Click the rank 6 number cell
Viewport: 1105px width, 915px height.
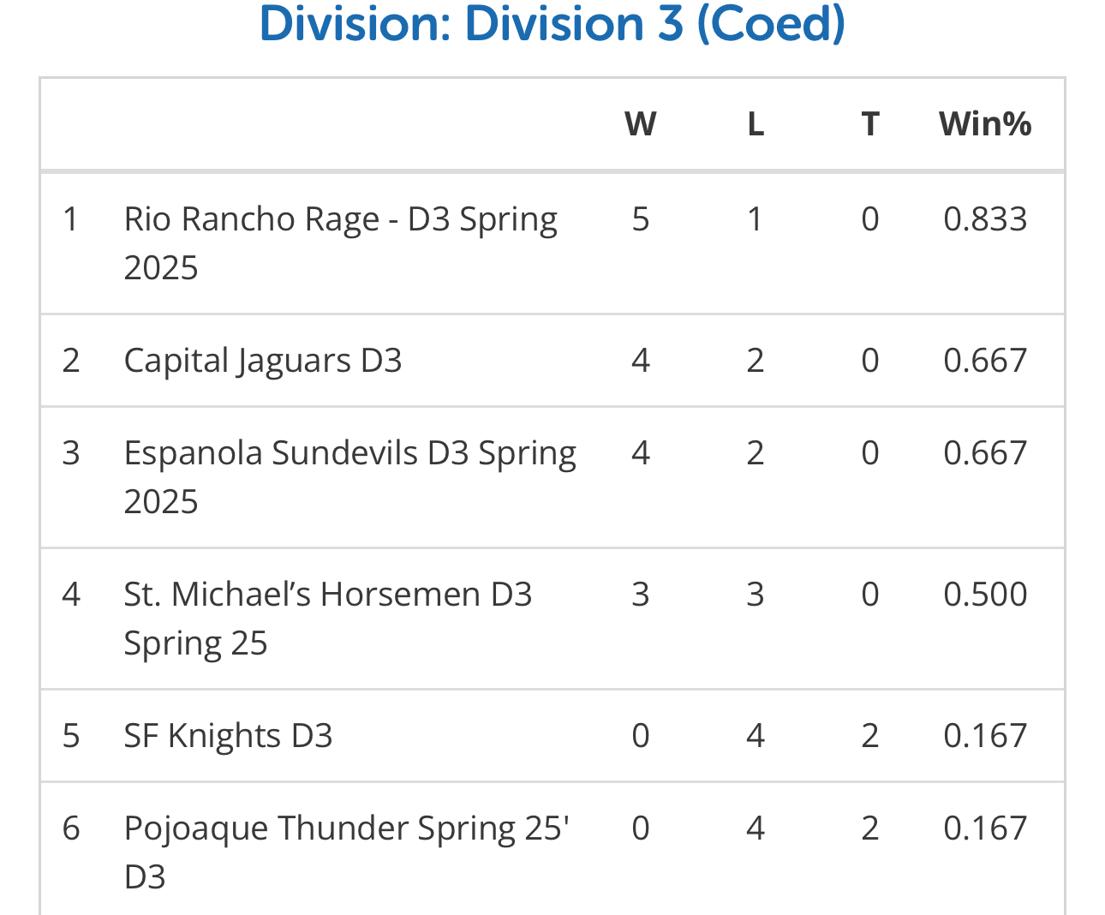[x=71, y=828]
